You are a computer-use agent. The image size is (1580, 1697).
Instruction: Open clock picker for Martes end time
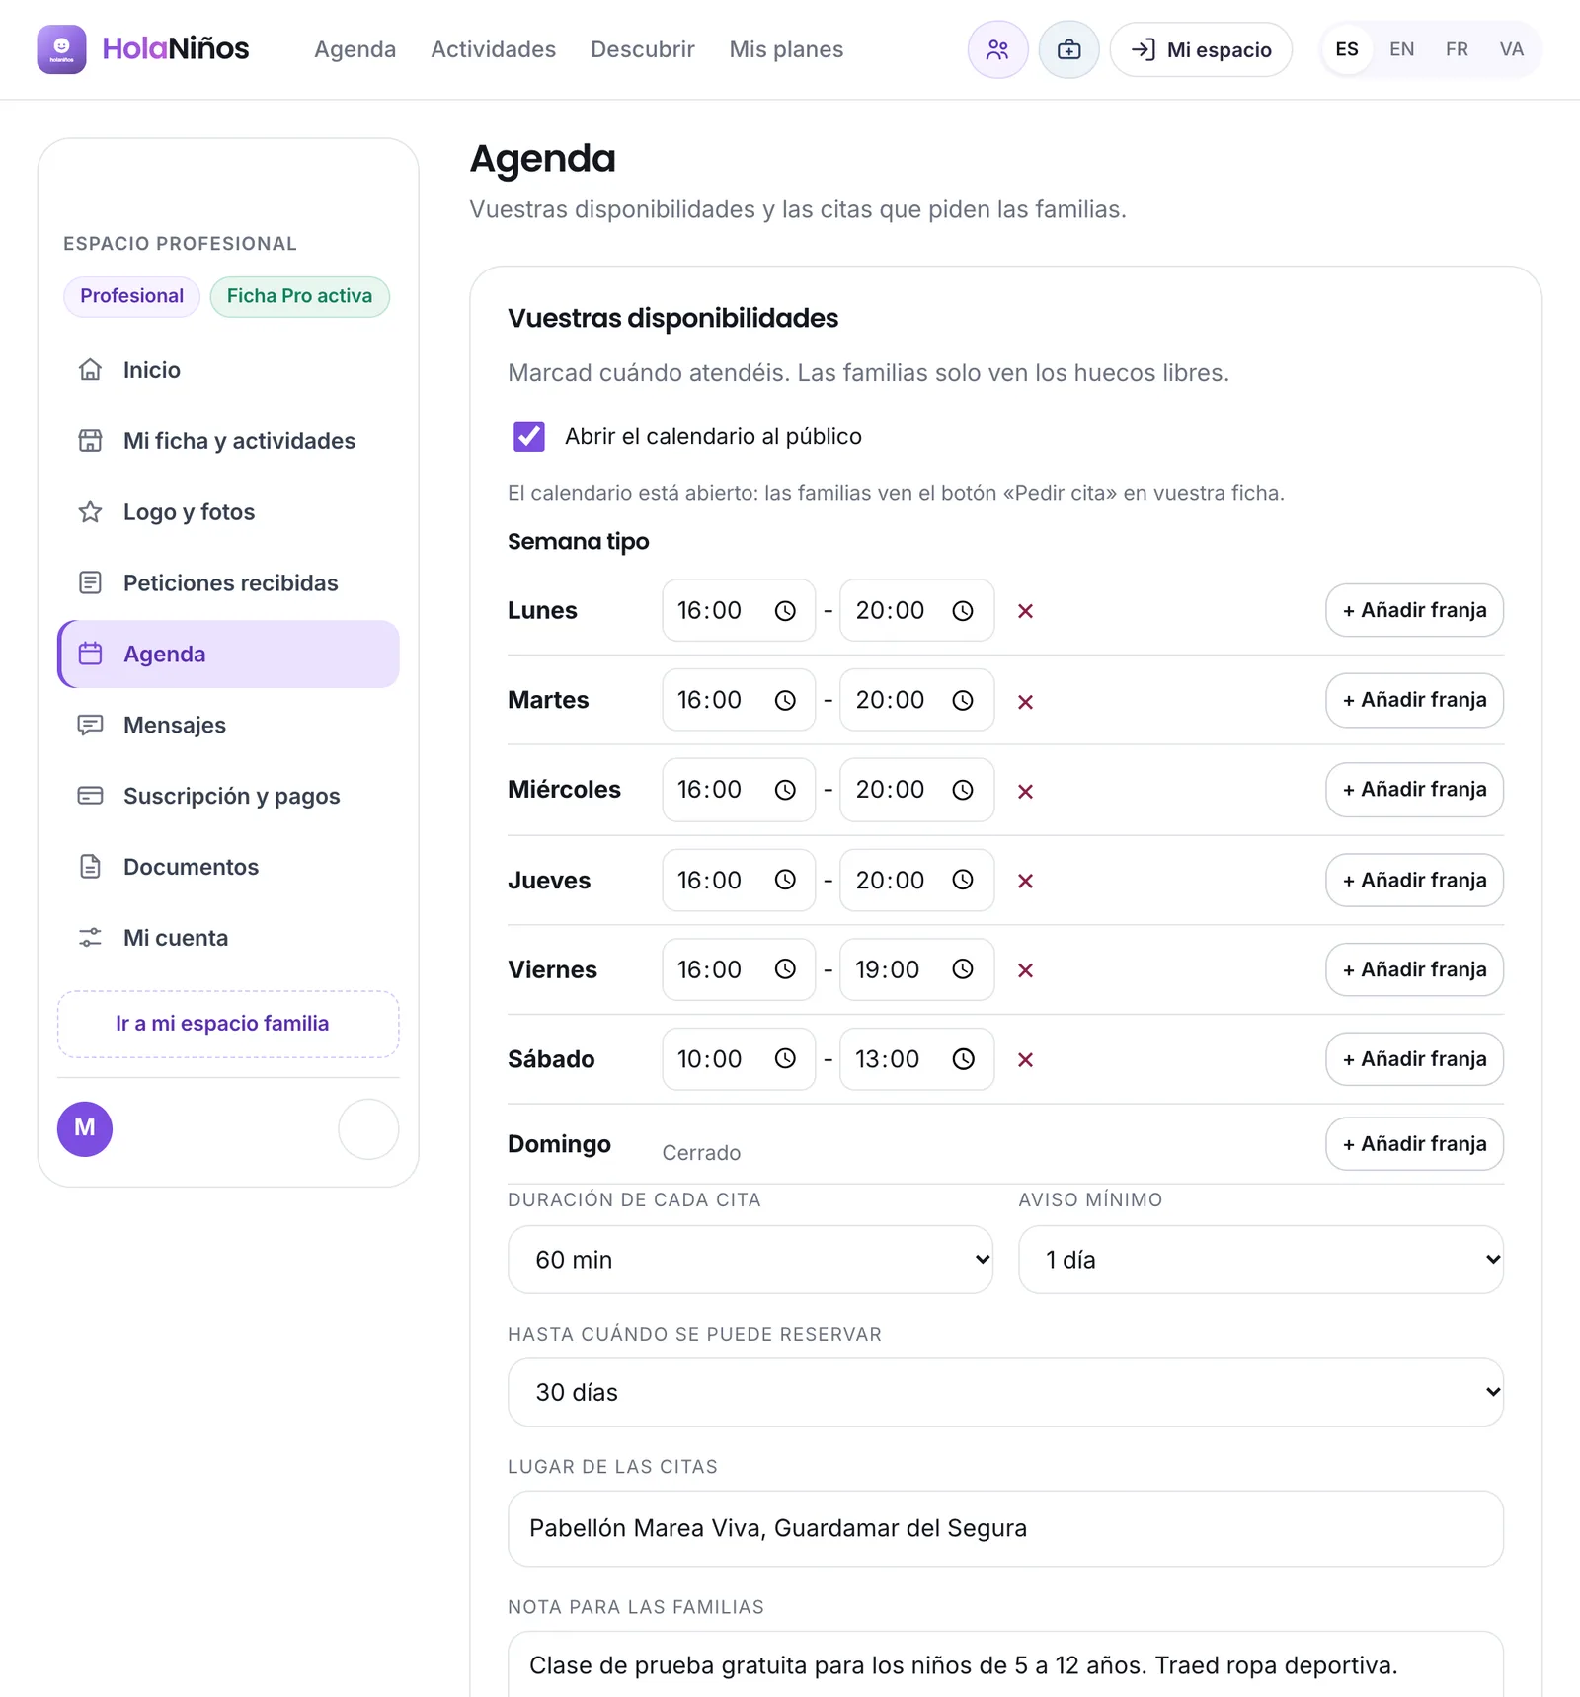tap(963, 700)
